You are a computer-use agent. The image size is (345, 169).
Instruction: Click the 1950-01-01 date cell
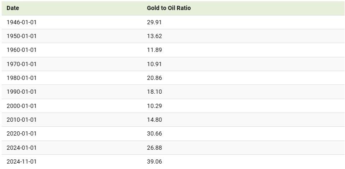pyautogui.click(x=22, y=36)
